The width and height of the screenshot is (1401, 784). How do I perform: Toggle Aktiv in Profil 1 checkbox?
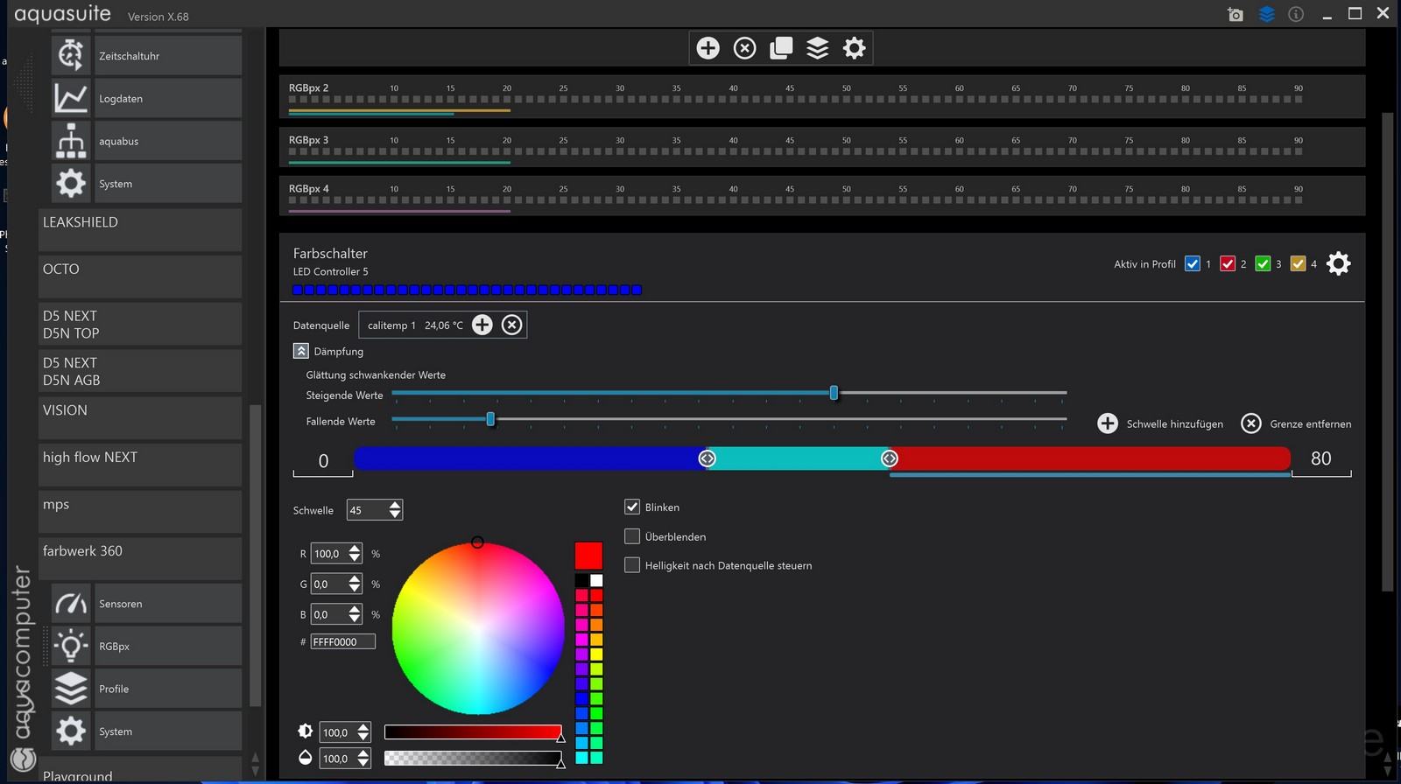(x=1192, y=263)
